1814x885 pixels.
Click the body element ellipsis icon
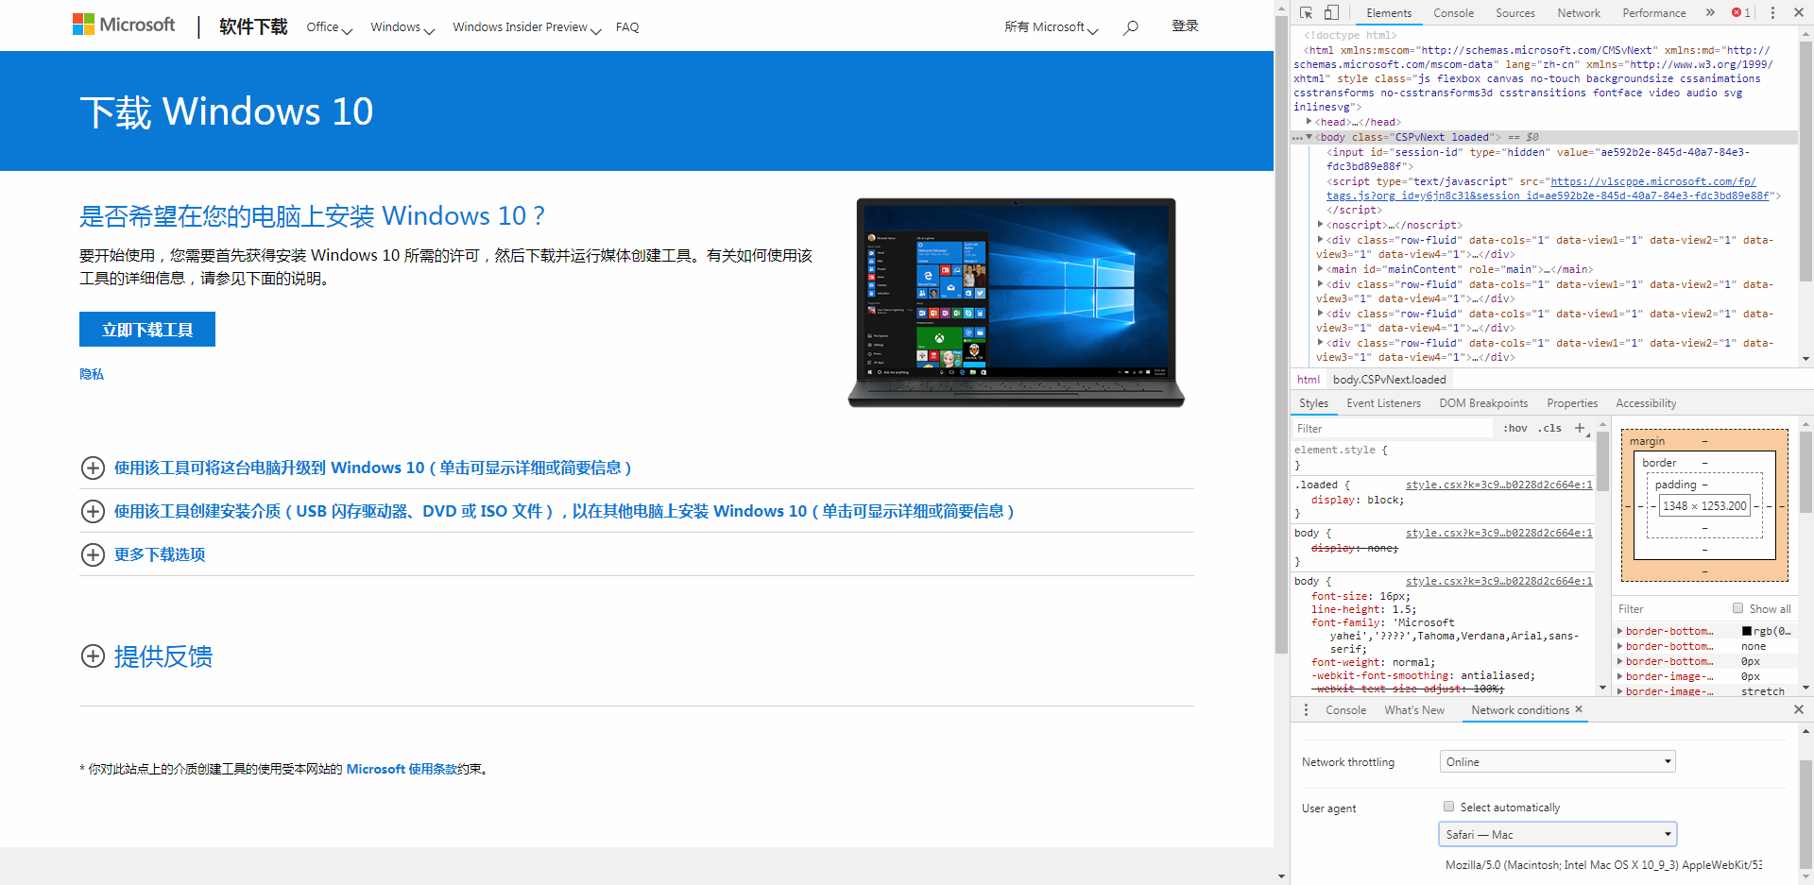pos(1297,138)
